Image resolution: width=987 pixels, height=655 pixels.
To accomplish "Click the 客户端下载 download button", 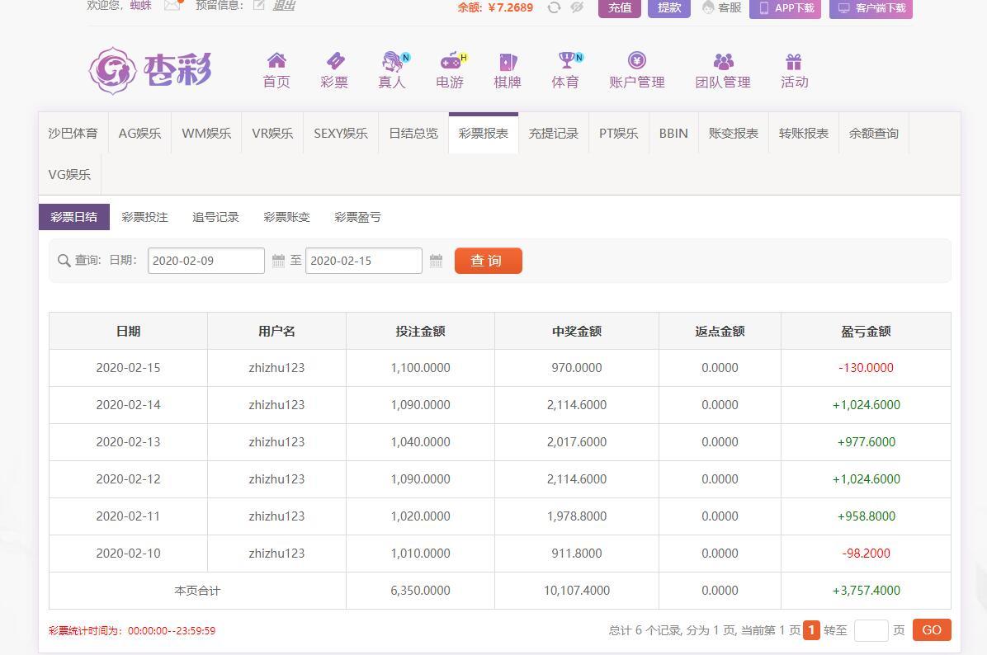I will click(871, 8).
